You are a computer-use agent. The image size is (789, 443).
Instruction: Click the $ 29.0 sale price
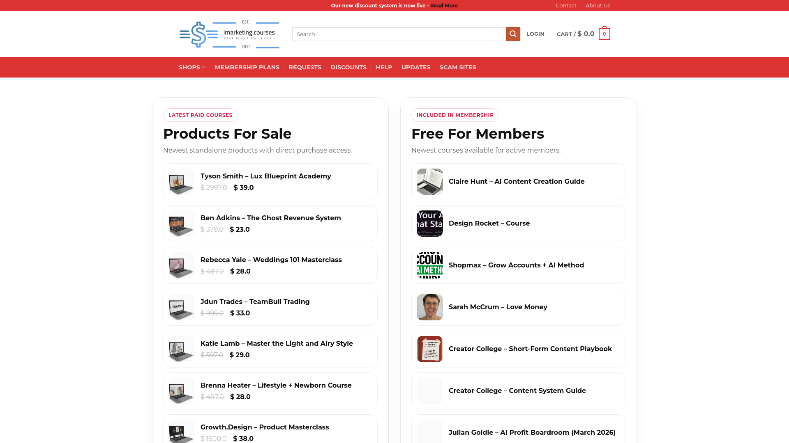click(240, 355)
